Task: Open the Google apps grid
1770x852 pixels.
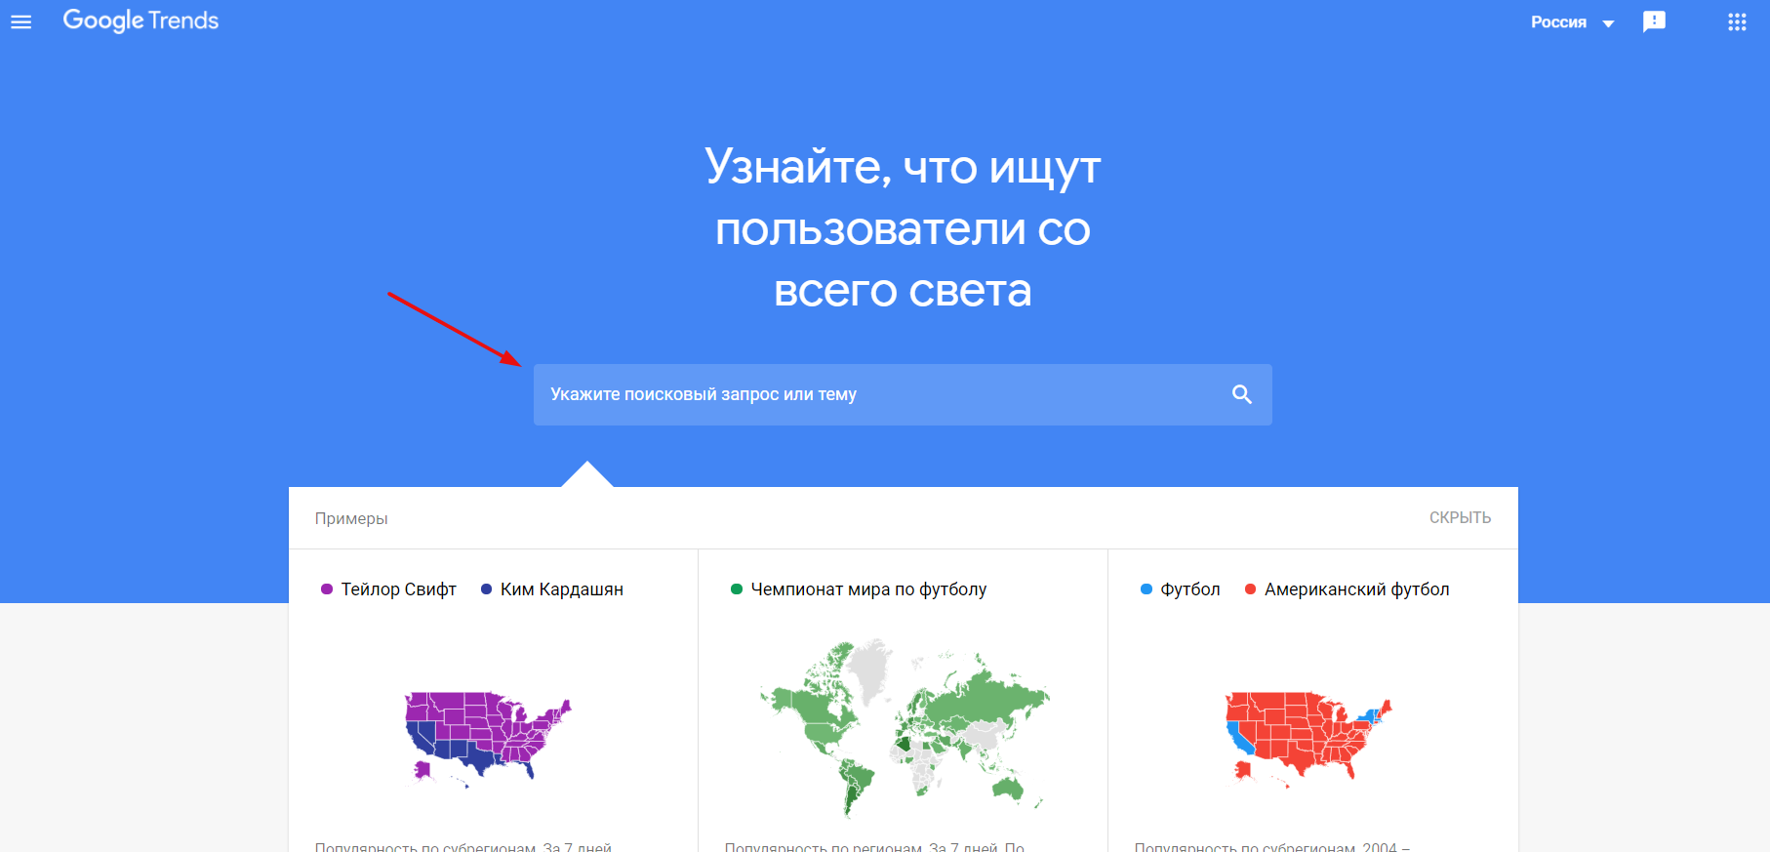Action: point(1737,21)
